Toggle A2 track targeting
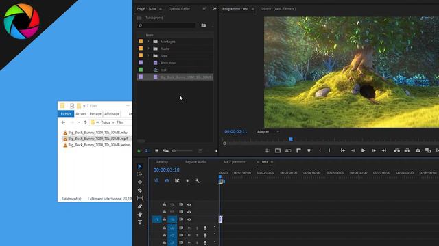 coord(172,235)
